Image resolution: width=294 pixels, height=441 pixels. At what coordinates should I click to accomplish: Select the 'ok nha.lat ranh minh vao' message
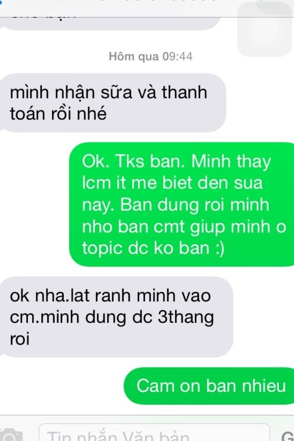click(116, 317)
